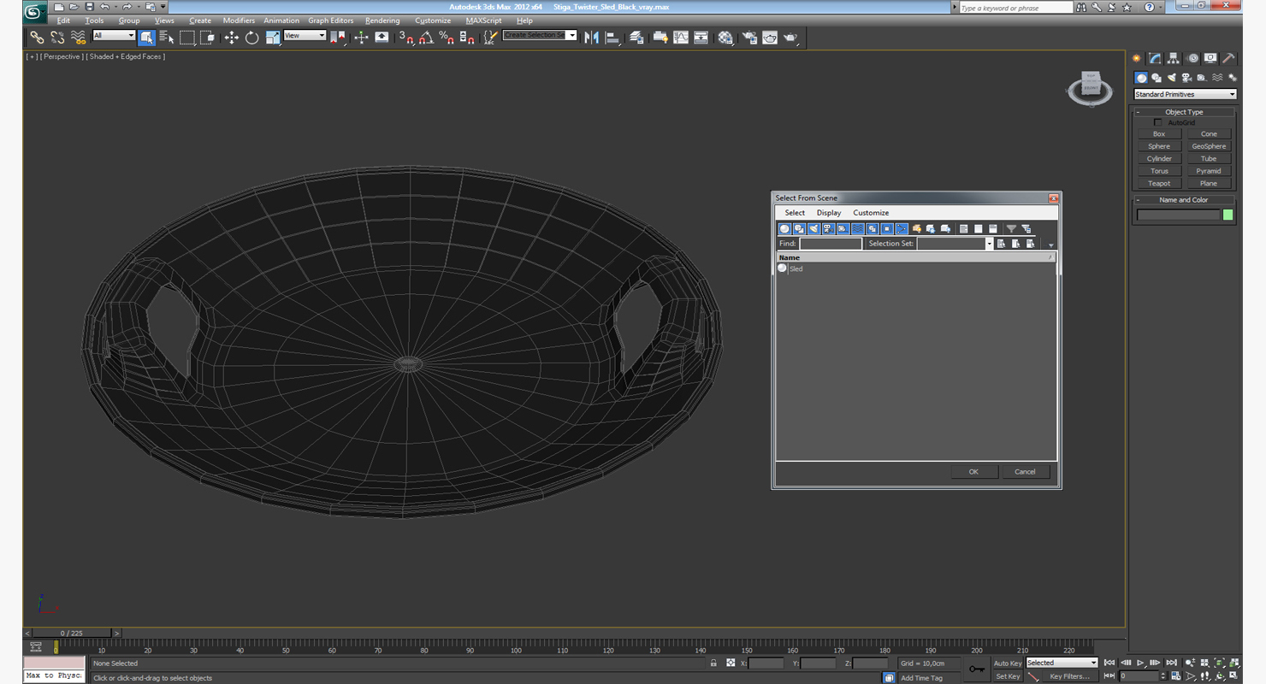Viewport: 1266px width, 684px height.
Task: Click the ViewCube in the viewport
Action: pos(1090,86)
